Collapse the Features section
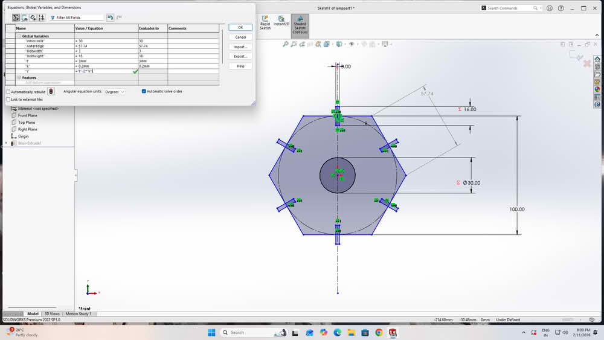The width and height of the screenshot is (604, 340). (x=19, y=78)
